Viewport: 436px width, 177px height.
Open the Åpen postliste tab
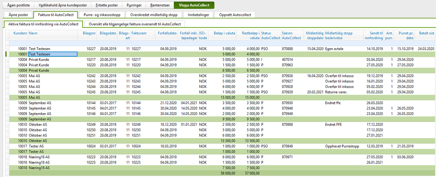17,5
